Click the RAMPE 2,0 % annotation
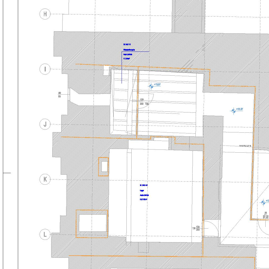 coord(245,146)
